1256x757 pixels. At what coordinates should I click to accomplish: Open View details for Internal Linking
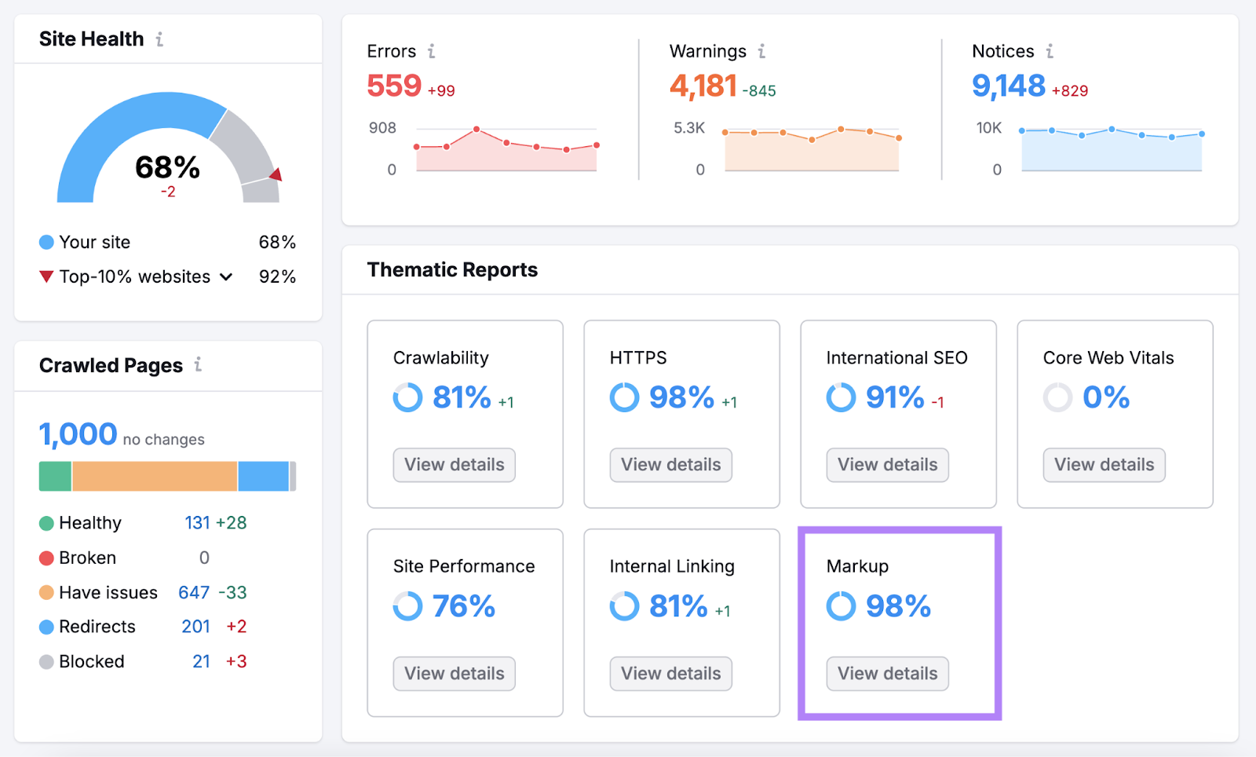coord(670,674)
